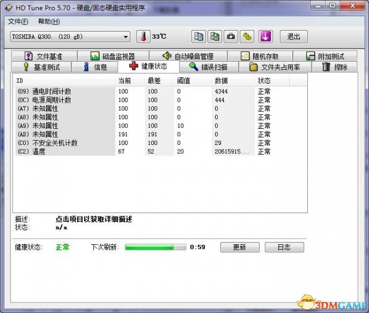Screen dimensions: 369x313
Task: Click data value 20615915...
Action: pyautogui.click(x=232, y=151)
